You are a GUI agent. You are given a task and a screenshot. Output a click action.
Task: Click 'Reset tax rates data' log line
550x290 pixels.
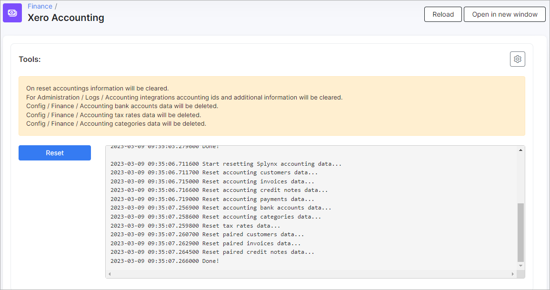[195, 226]
